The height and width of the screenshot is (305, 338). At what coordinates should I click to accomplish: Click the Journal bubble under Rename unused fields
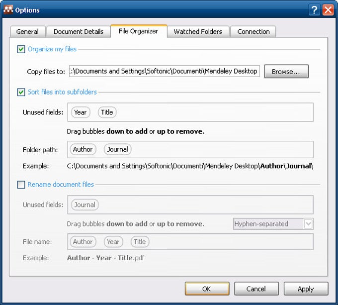tap(84, 204)
